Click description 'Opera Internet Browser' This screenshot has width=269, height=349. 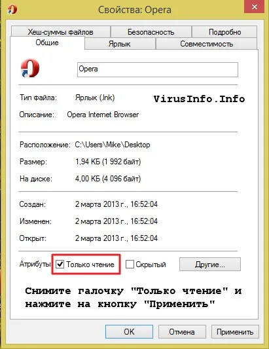(x=103, y=115)
